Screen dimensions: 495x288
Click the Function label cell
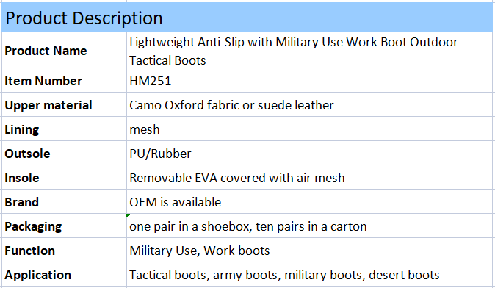coord(64,250)
